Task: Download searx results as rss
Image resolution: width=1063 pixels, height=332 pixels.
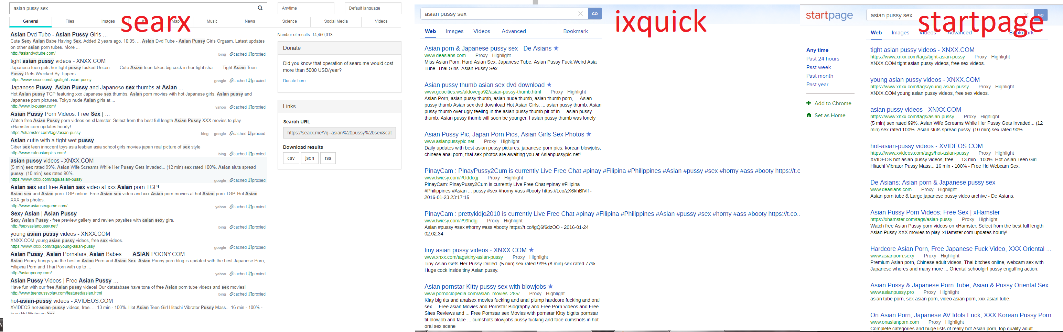Action: (328, 158)
